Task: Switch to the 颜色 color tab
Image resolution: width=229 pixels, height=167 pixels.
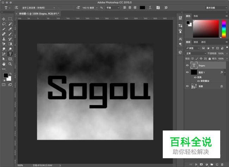Action: (188, 16)
